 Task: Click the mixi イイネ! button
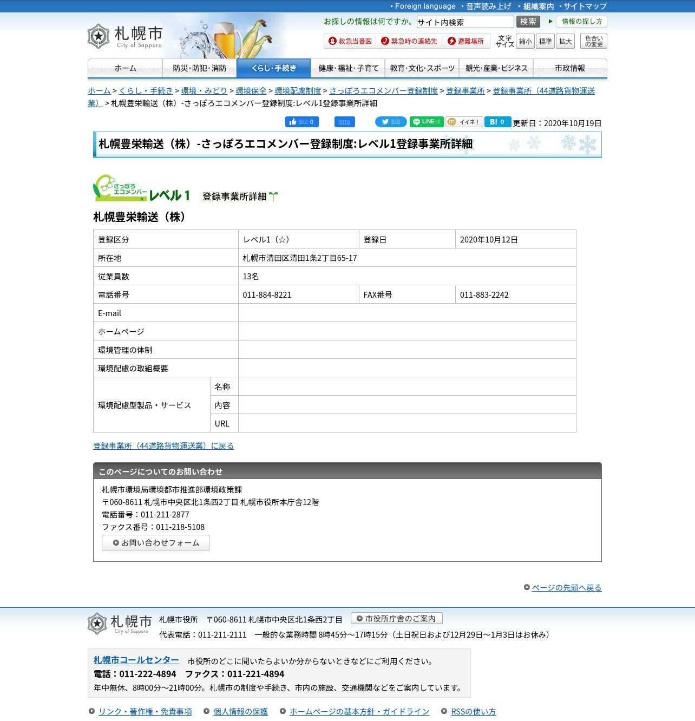464,122
